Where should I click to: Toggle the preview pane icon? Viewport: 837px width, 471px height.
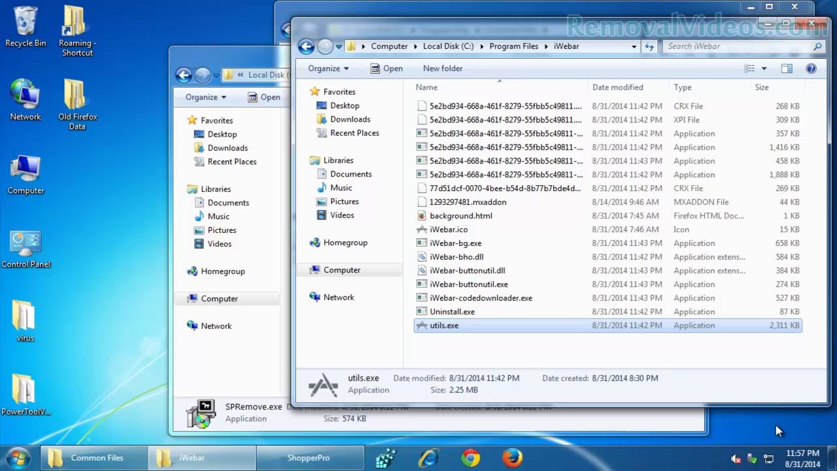pyautogui.click(x=787, y=68)
